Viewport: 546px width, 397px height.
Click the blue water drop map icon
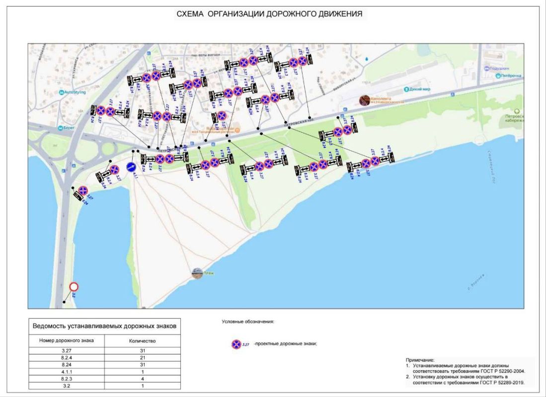367,59
